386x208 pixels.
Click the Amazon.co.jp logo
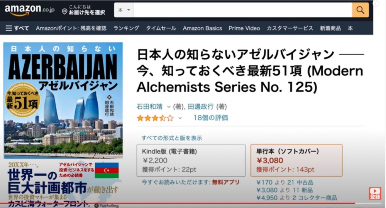(x=30, y=10)
